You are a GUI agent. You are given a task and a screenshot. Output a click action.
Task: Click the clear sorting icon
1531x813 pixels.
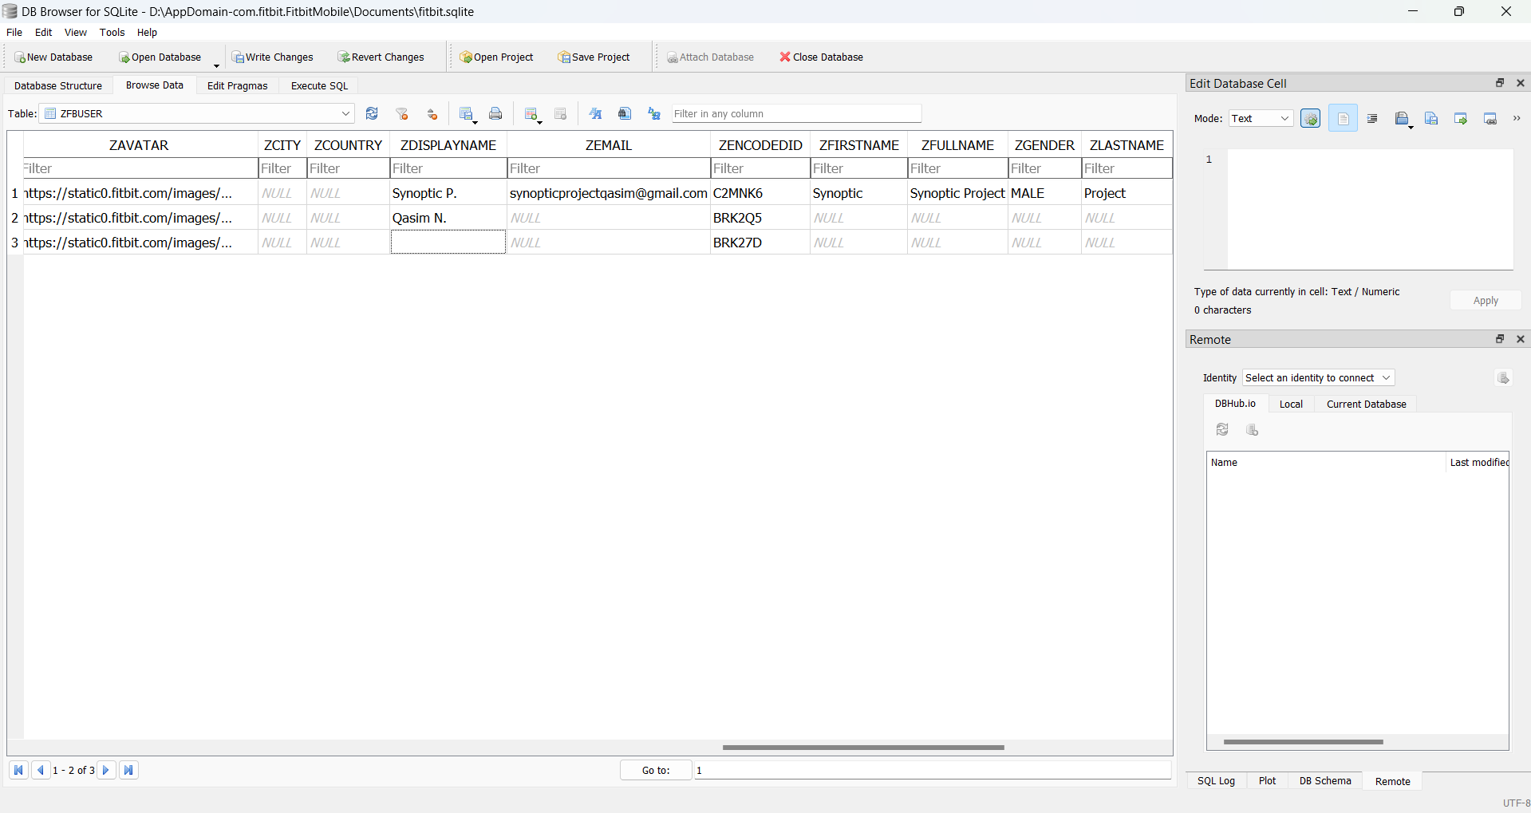coord(432,114)
